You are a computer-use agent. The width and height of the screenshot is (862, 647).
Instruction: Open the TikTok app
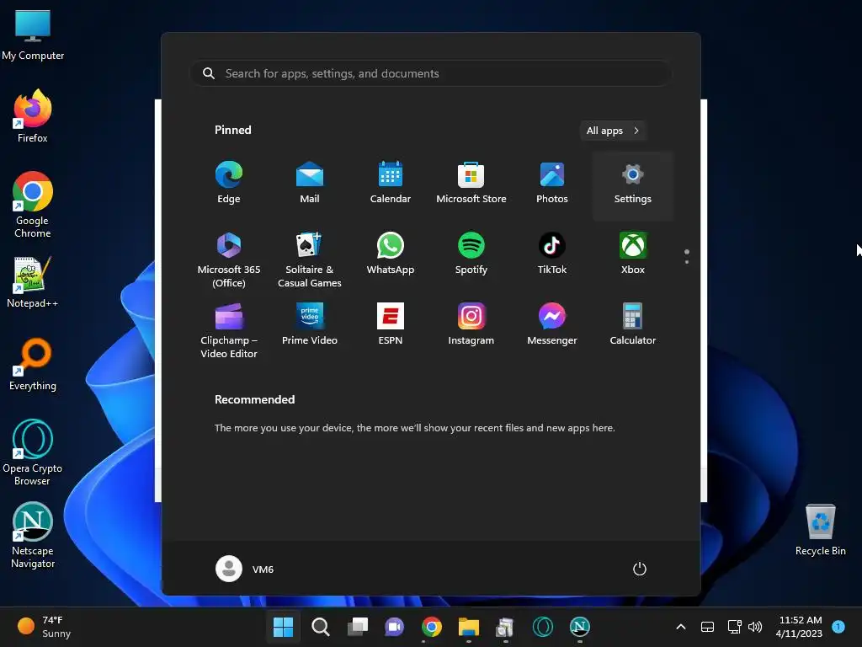(x=552, y=254)
